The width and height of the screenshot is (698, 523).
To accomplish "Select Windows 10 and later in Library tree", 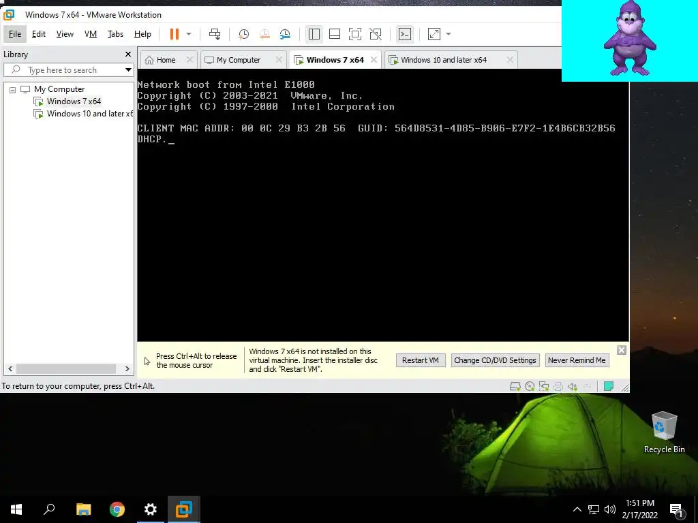I will [x=89, y=114].
